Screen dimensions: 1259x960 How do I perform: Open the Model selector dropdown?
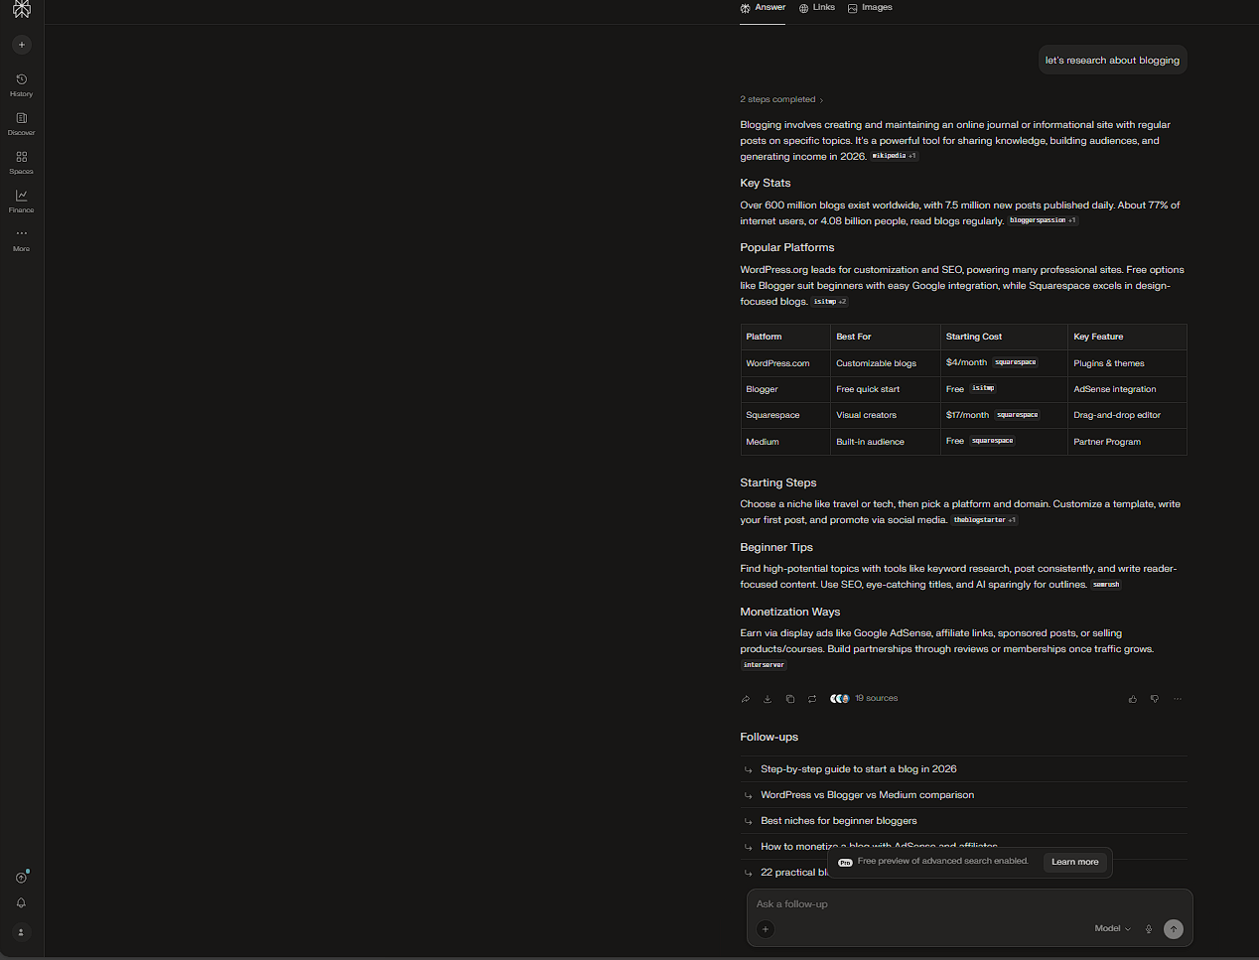(x=1112, y=929)
